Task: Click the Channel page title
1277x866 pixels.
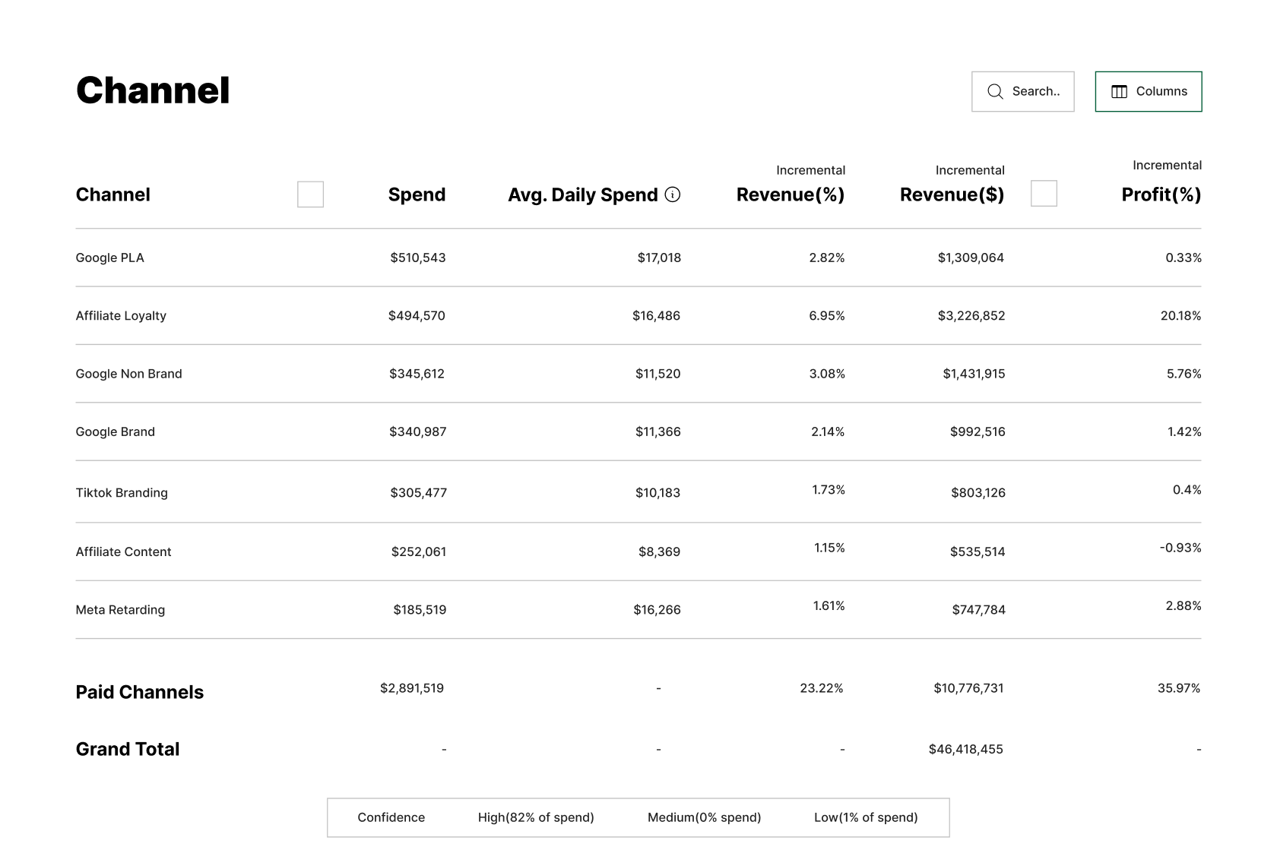Action: (x=152, y=90)
